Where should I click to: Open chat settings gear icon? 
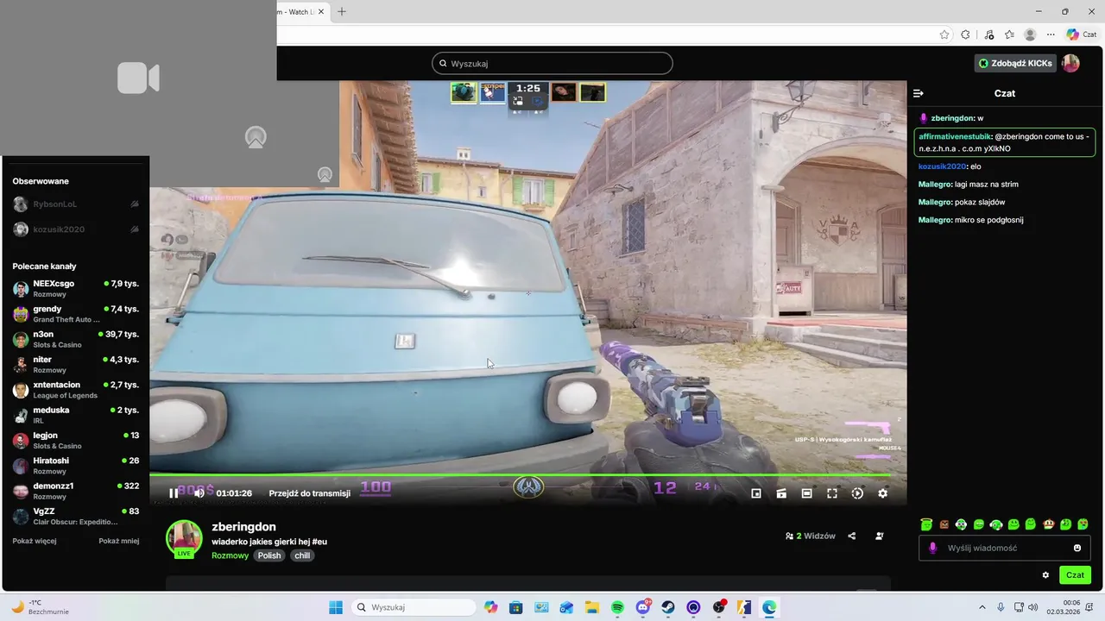coord(1045,575)
